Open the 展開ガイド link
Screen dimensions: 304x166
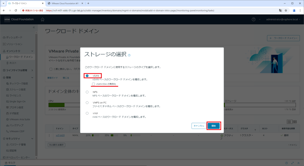pyautogui.click(x=52, y=78)
